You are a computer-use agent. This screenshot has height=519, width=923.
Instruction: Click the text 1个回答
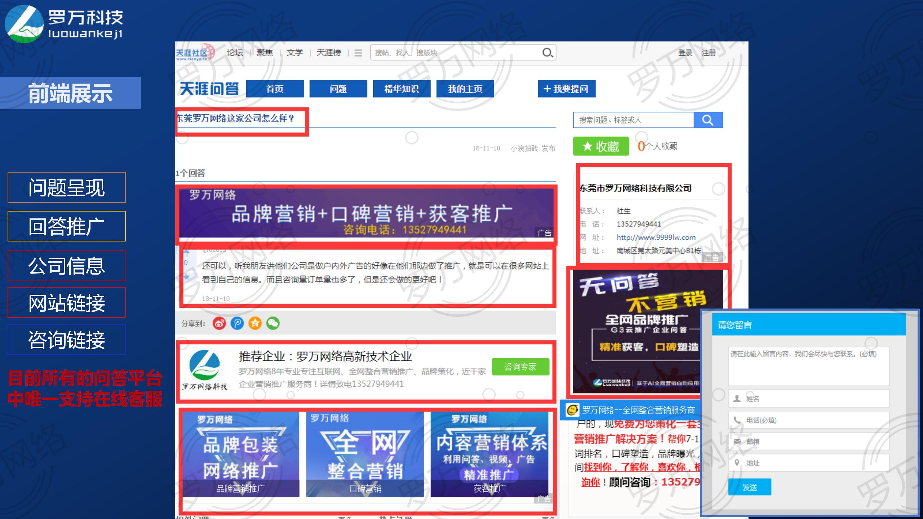pos(190,173)
